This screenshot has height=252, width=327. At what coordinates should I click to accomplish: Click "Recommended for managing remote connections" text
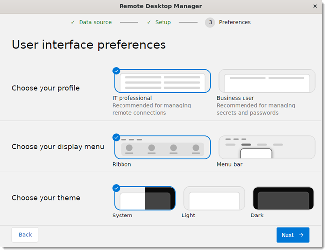click(x=152, y=109)
